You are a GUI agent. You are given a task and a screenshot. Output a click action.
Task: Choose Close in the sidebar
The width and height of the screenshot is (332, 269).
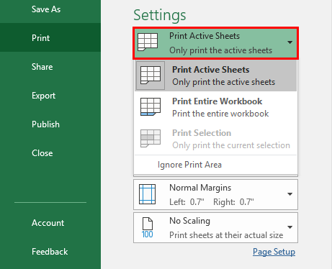click(42, 153)
